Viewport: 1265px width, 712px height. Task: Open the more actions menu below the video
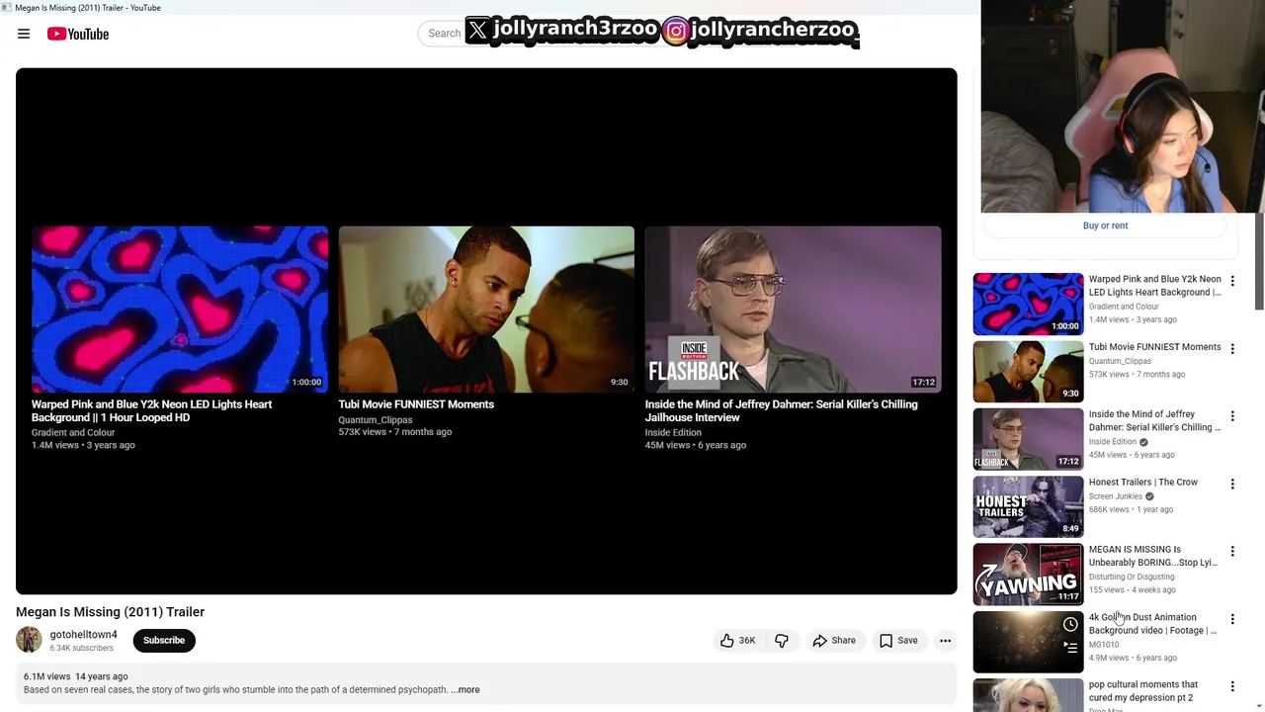[x=945, y=641]
